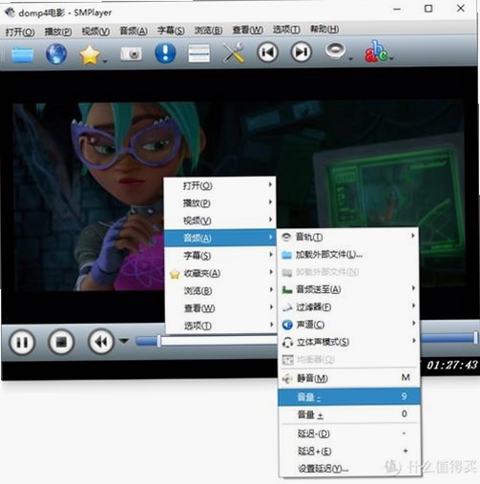Select 浏览(B) in the context menu

pos(219,290)
